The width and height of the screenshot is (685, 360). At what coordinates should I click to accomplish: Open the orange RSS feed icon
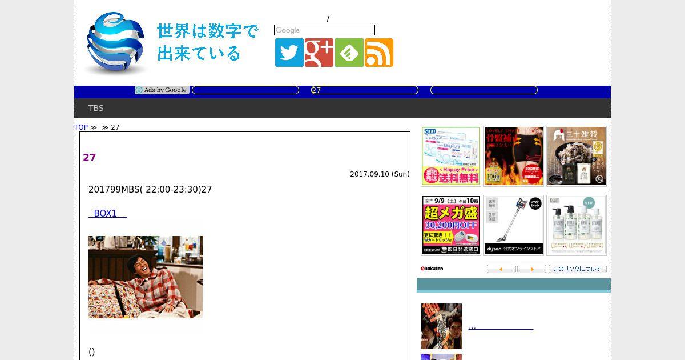coord(379,53)
